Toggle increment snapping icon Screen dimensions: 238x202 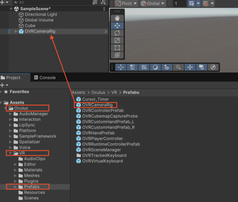(206, 3)
